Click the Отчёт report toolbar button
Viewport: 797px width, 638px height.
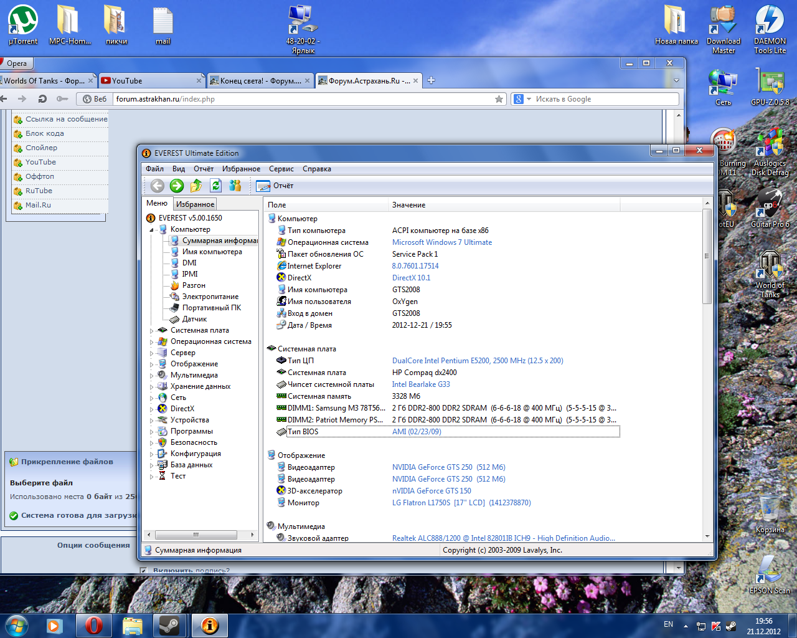click(x=275, y=186)
